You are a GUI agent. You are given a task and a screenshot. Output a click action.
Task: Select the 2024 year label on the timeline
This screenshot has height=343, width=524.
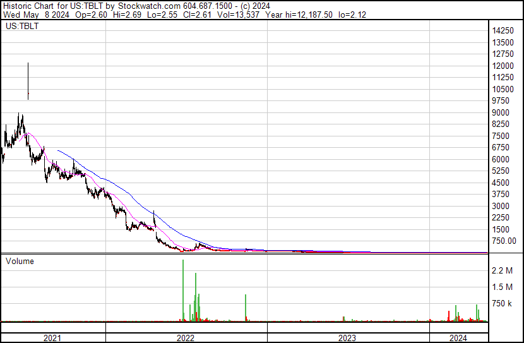[458, 337]
